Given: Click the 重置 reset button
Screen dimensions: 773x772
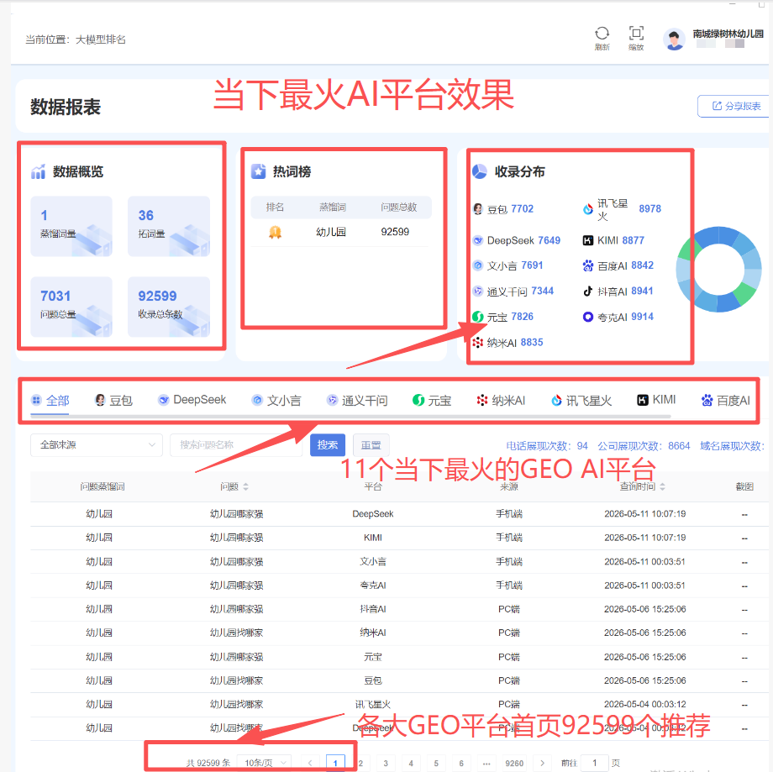Looking at the screenshot, I should click(371, 445).
